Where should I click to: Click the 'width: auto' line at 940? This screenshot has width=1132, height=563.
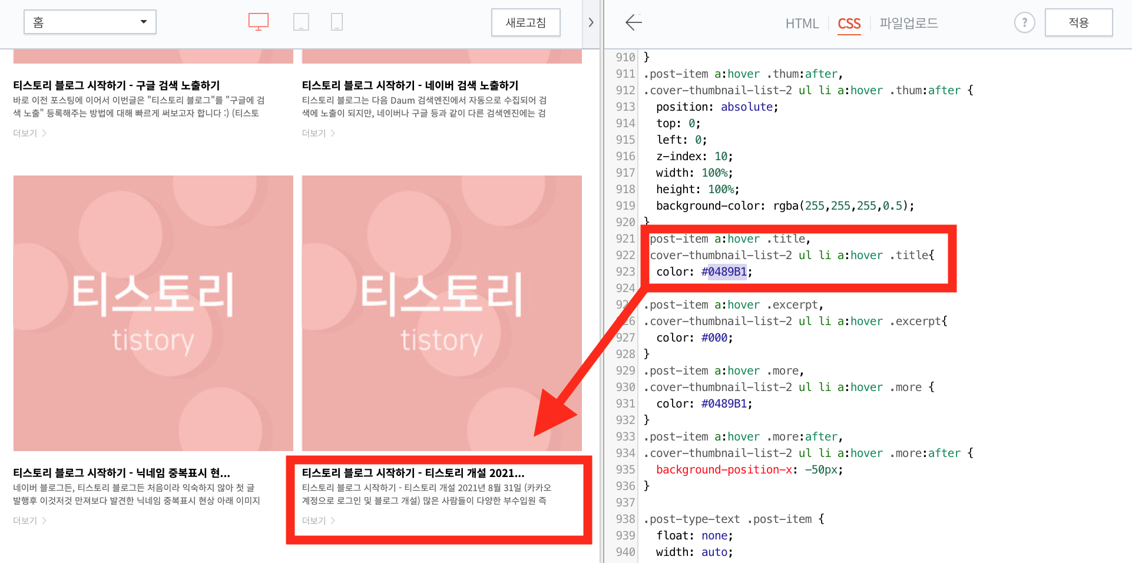click(x=694, y=552)
